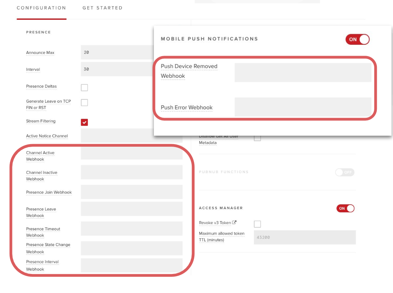
Task: Click the Announce Max label link
Action: point(40,53)
